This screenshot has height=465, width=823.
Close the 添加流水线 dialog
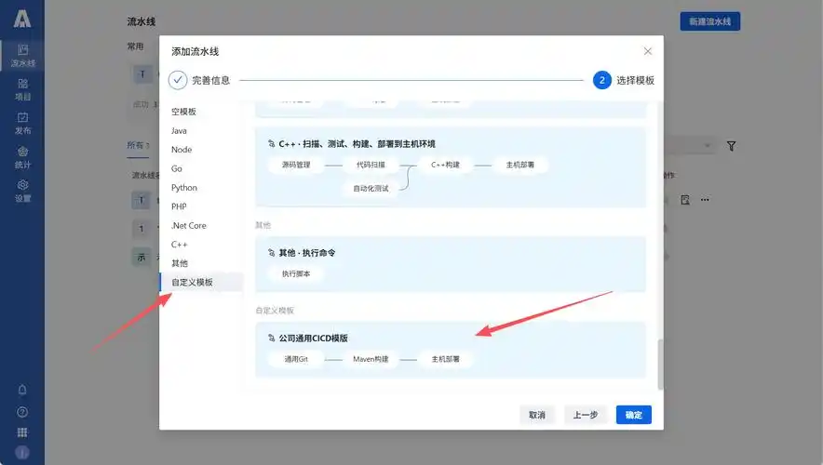pyautogui.click(x=648, y=51)
